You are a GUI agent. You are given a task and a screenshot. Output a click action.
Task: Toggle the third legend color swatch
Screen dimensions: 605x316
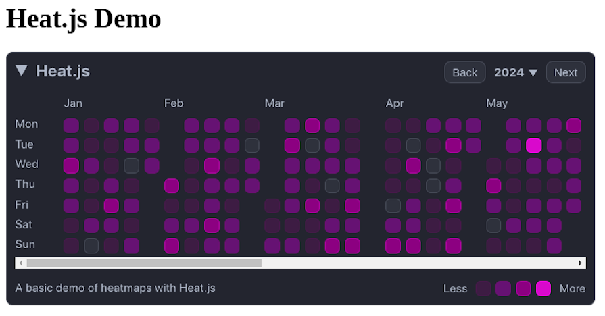[523, 289]
